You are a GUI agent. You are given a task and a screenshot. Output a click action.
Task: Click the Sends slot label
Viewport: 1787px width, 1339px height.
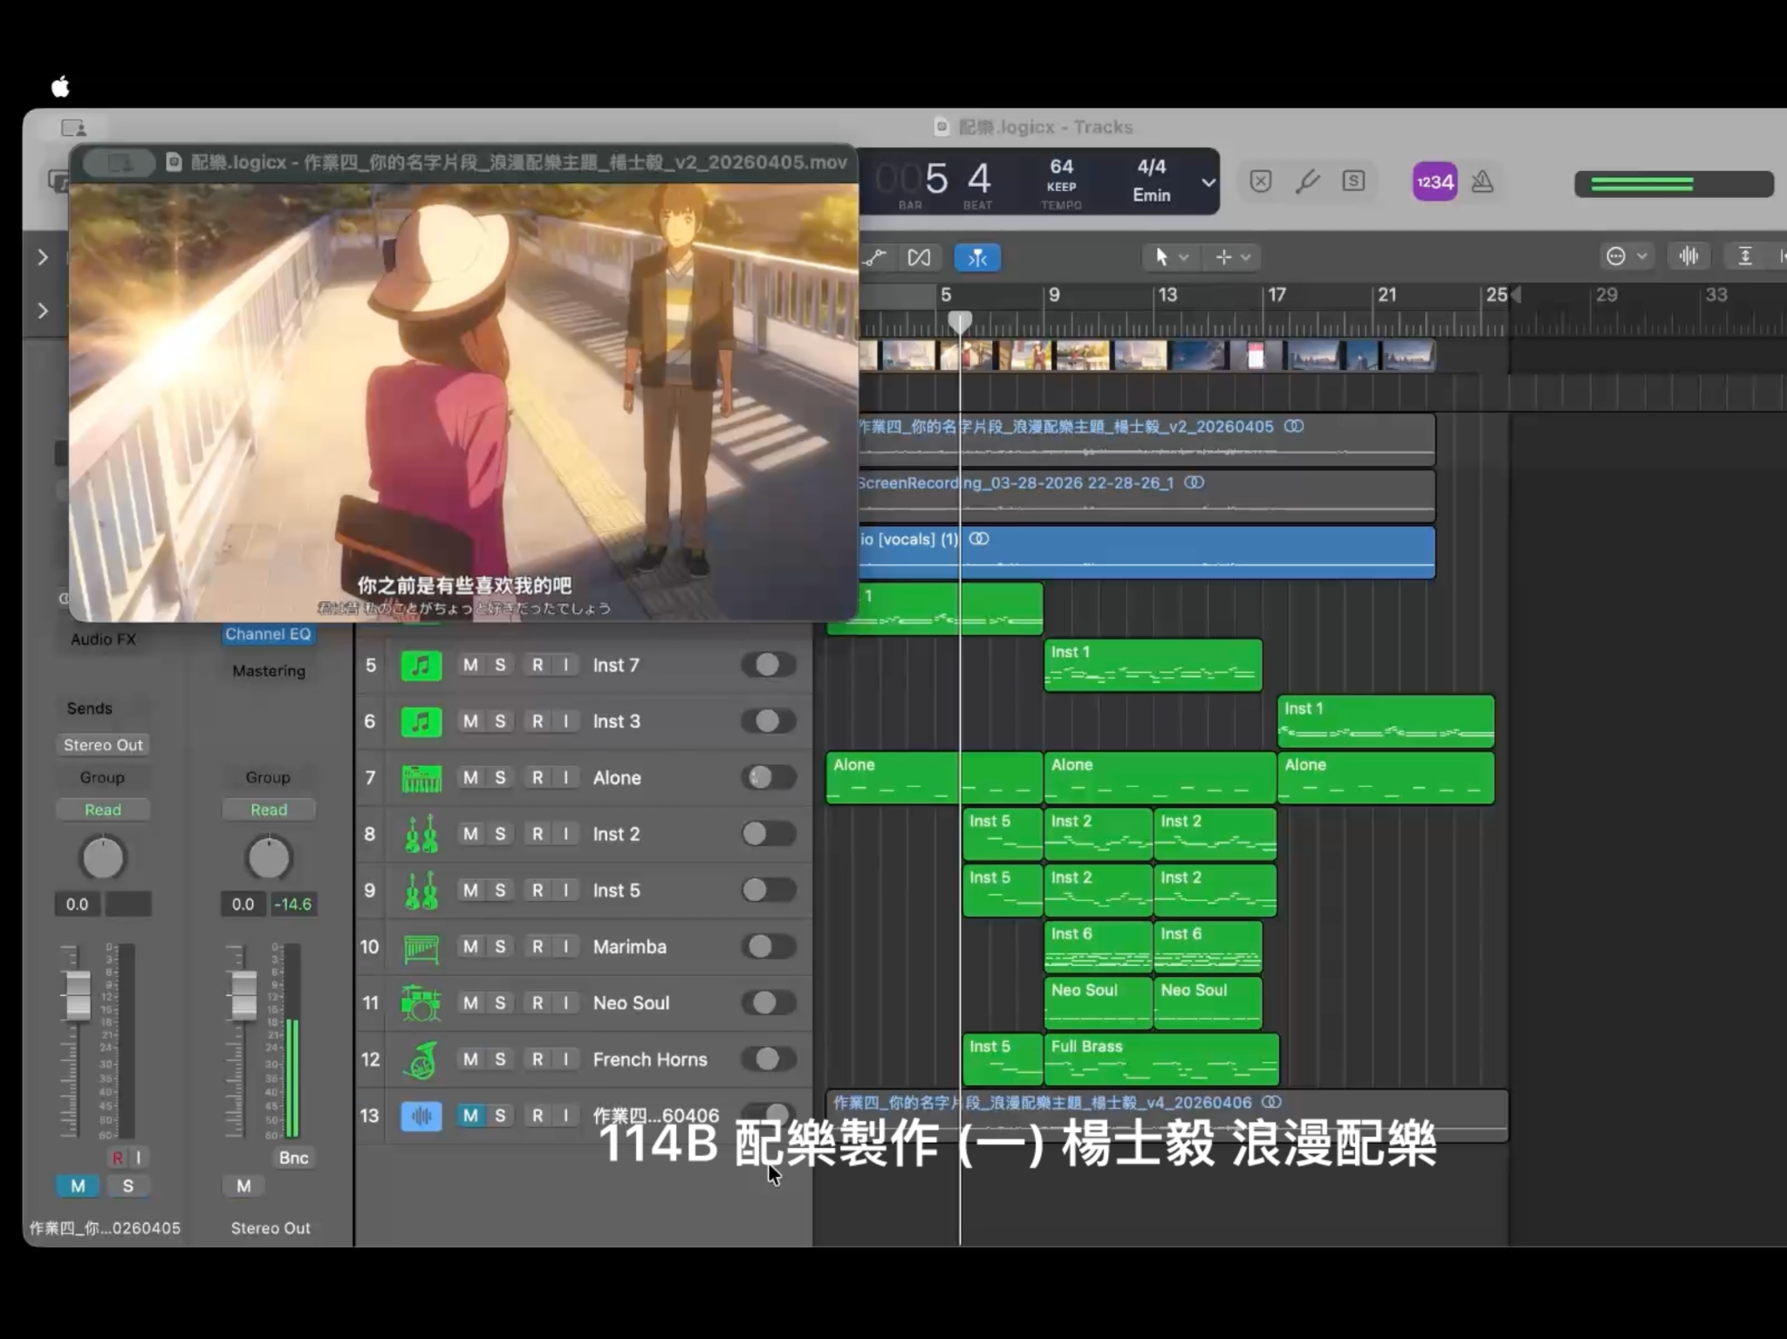[90, 708]
